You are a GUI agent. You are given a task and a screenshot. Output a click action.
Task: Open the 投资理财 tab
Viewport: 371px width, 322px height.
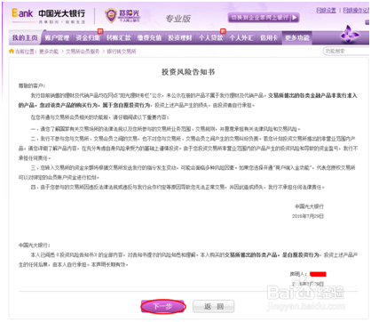click(180, 38)
